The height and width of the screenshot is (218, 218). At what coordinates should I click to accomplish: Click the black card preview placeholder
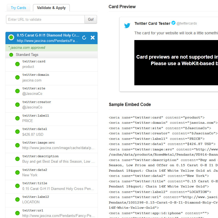pos(176,63)
